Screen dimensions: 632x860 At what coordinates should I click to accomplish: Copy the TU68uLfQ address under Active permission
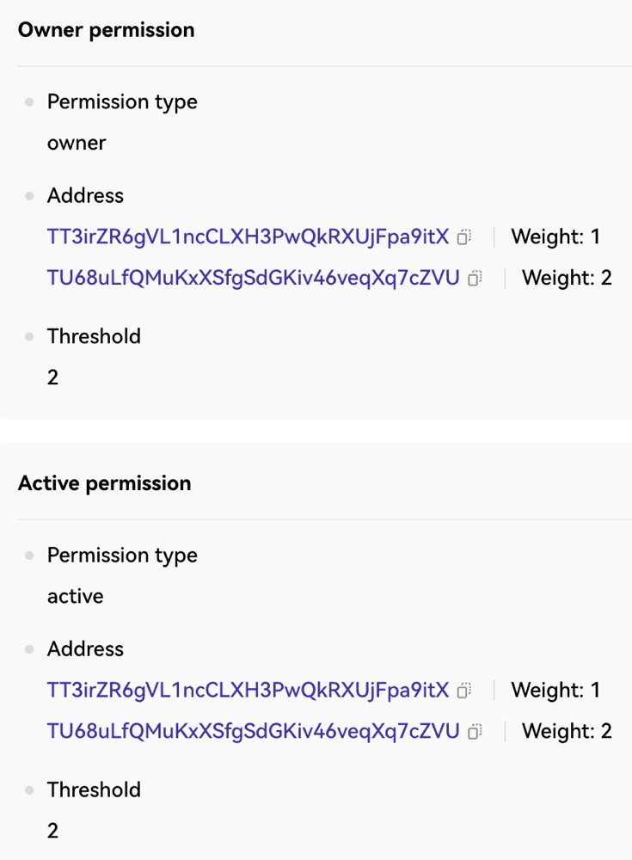click(476, 731)
